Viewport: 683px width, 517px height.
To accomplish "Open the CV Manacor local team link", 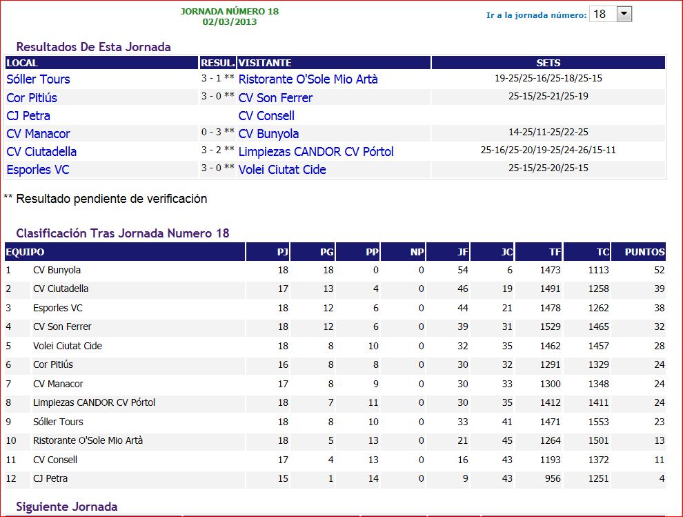I will tap(39, 134).
